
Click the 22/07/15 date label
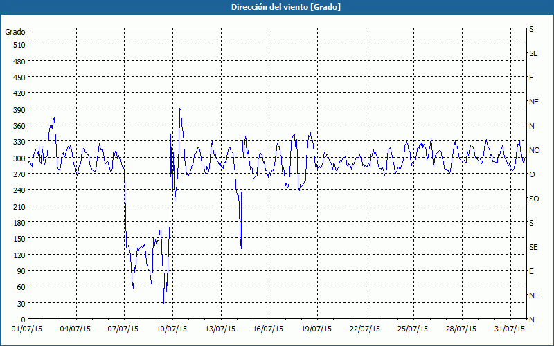tap(365, 329)
